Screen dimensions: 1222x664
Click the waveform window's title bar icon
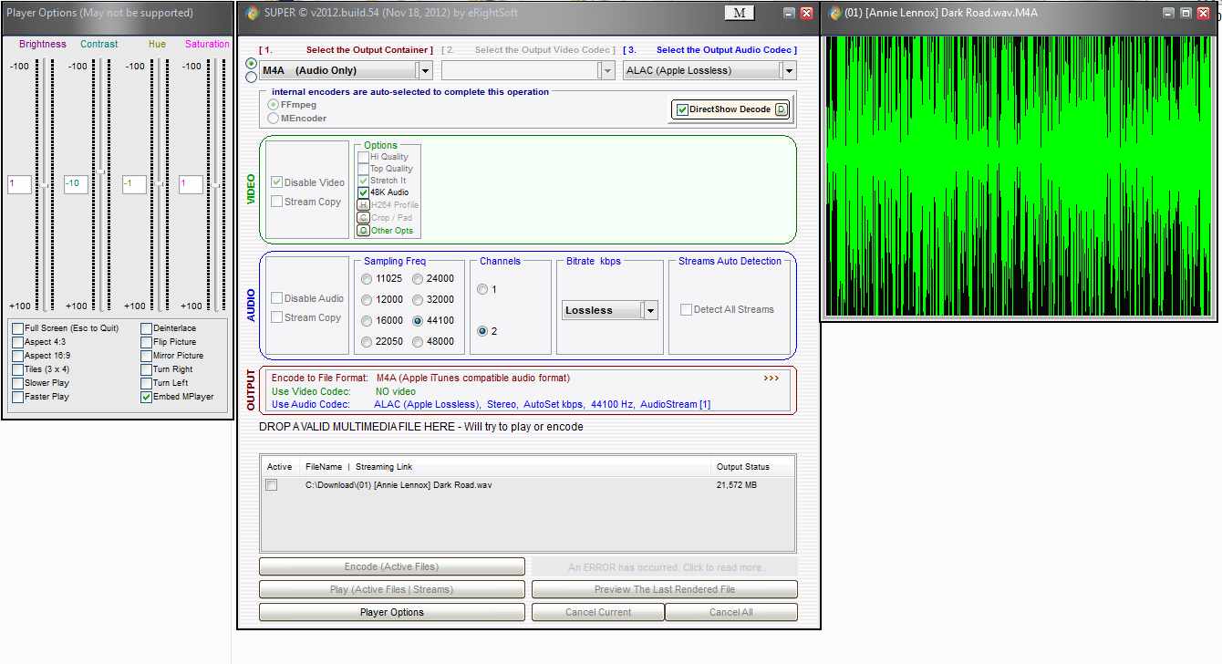click(835, 13)
